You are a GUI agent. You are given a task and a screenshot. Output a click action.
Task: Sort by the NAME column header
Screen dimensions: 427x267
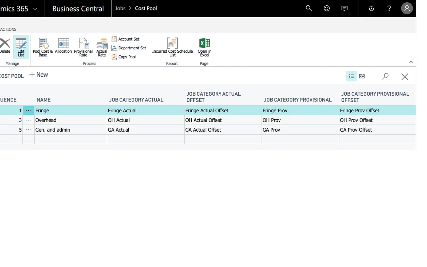pos(44,100)
